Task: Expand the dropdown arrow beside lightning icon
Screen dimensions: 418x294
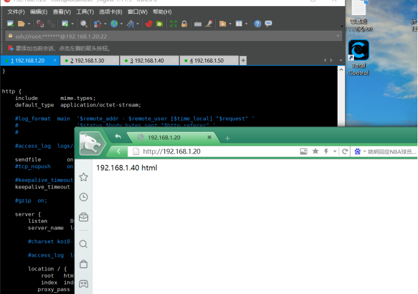Action: tap(335, 152)
